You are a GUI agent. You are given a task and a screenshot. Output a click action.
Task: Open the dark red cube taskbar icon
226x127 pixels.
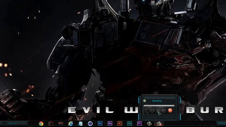pyautogui.click(x=51, y=123)
